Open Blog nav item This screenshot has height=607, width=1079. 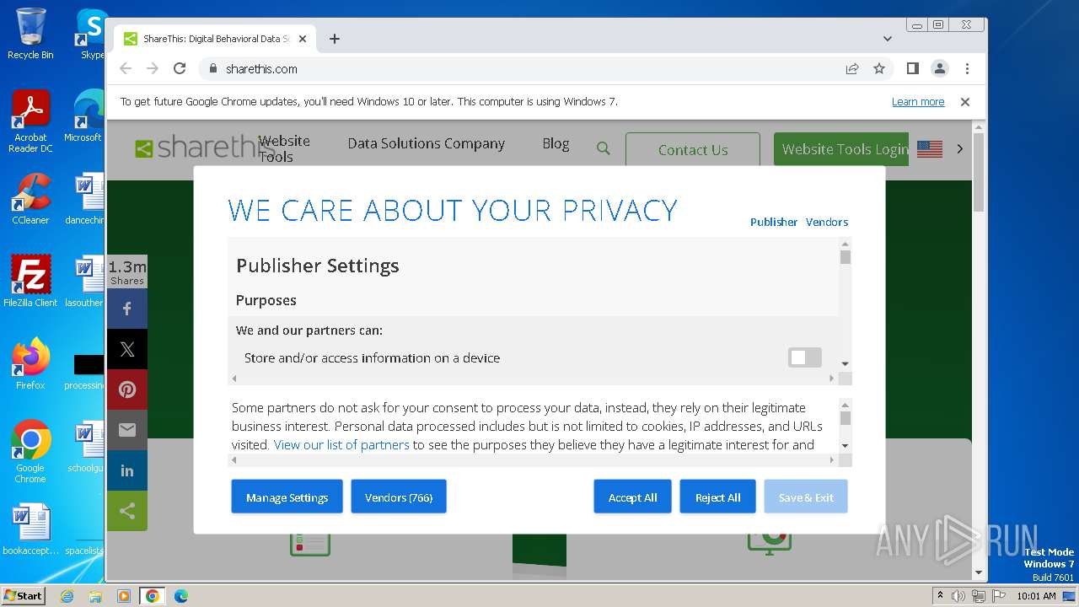point(556,143)
